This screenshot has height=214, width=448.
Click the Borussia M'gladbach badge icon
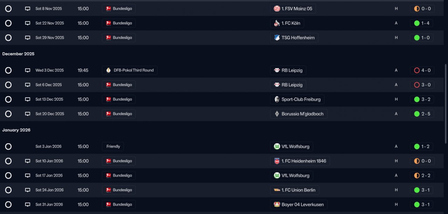[x=277, y=114]
